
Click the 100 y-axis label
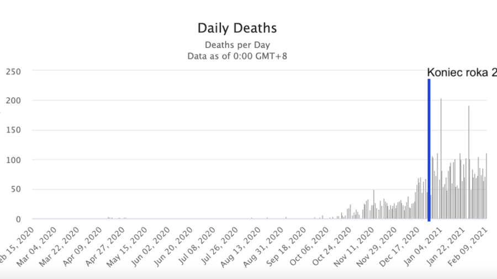(13, 160)
